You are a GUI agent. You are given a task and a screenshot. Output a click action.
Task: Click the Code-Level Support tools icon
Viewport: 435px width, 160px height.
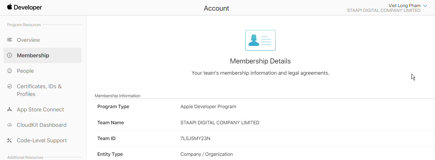(x=10, y=140)
